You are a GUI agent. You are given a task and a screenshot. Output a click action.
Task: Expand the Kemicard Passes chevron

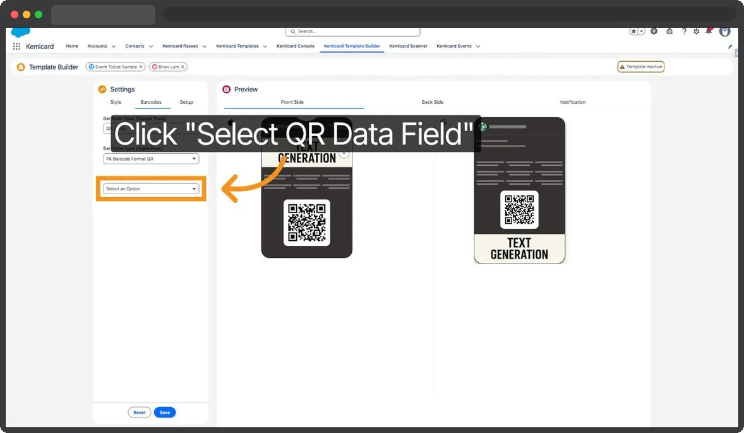pos(205,47)
